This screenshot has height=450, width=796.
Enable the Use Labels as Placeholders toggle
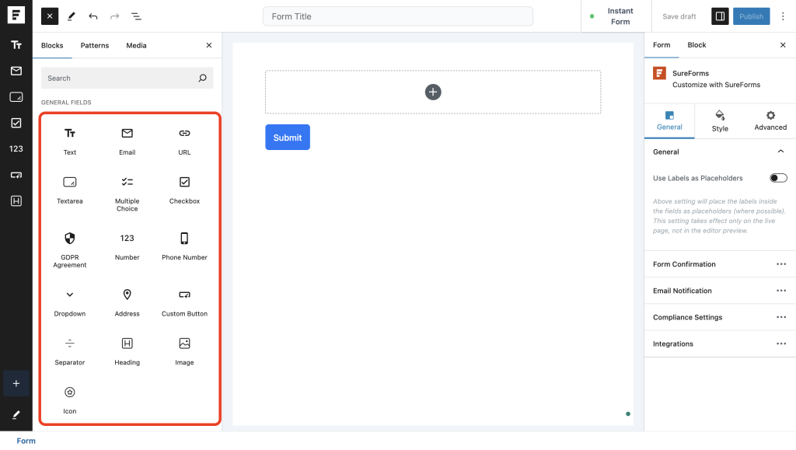point(777,178)
